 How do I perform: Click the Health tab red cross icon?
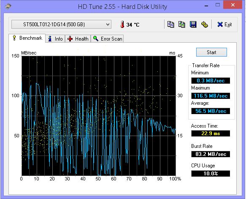(x=70, y=38)
